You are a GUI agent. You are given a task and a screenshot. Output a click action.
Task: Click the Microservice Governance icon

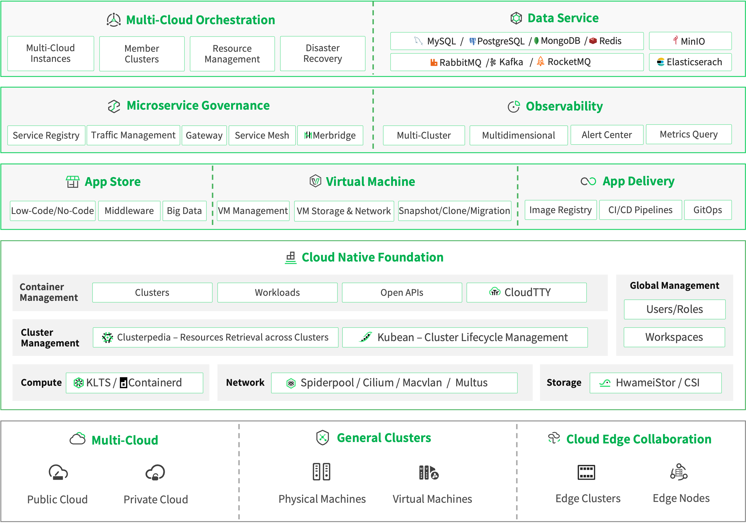114,106
